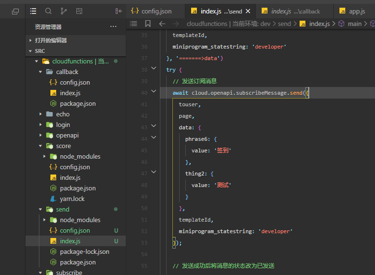Click line number 52 in the gutter

tap(144, 231)
